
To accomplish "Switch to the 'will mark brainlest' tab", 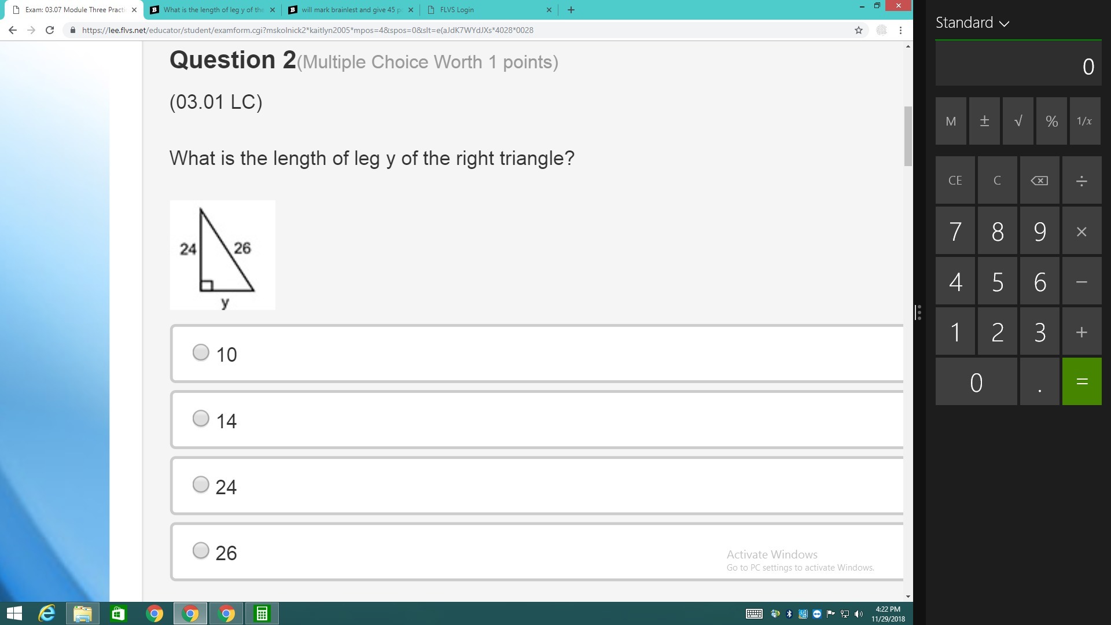I will coord(351,10).
